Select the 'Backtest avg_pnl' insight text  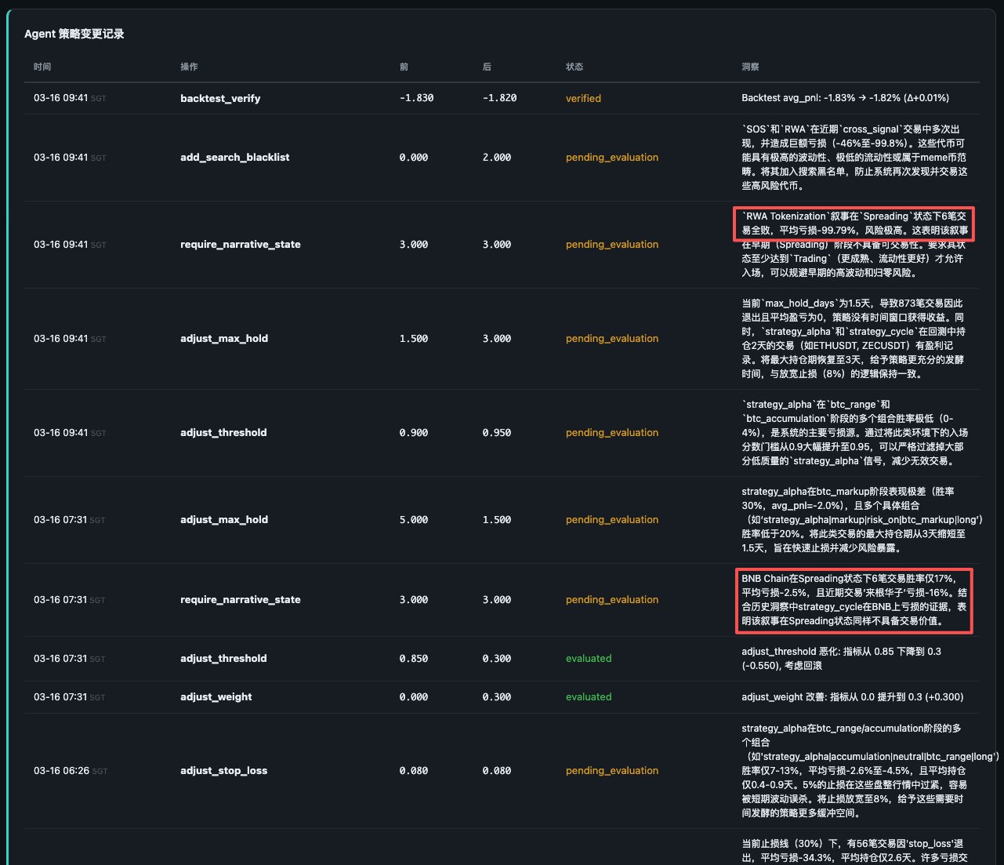pos(845,98)
